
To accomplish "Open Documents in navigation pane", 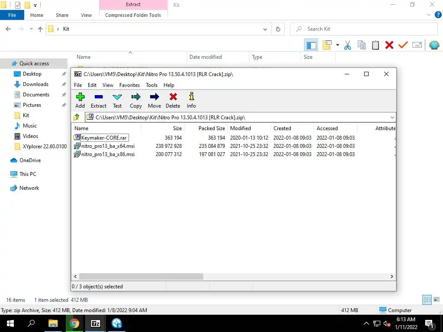I will click(x=36, y=95).
